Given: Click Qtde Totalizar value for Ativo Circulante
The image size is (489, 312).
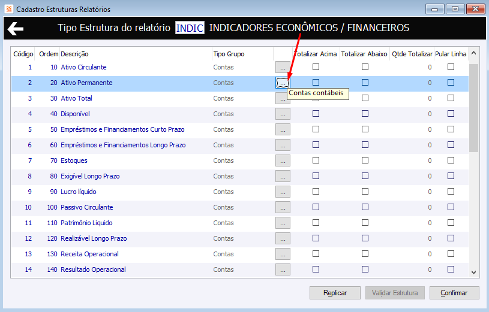Looking at the screenshot, I should 430,67.
